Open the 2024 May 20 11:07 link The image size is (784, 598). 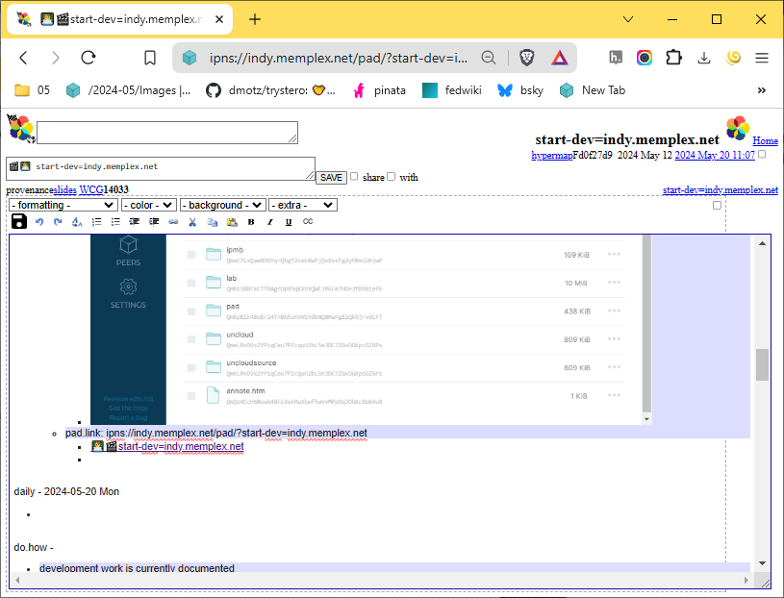715,155
